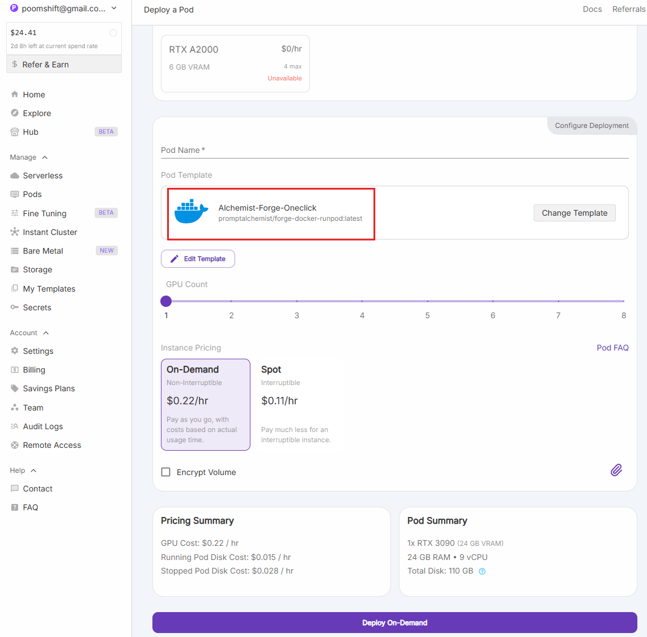The image size is (647, 637).
Task: Click the "Alchemist-Forge-Oneclick" template name
Action: pyautogui.click(x=267, y=208)
